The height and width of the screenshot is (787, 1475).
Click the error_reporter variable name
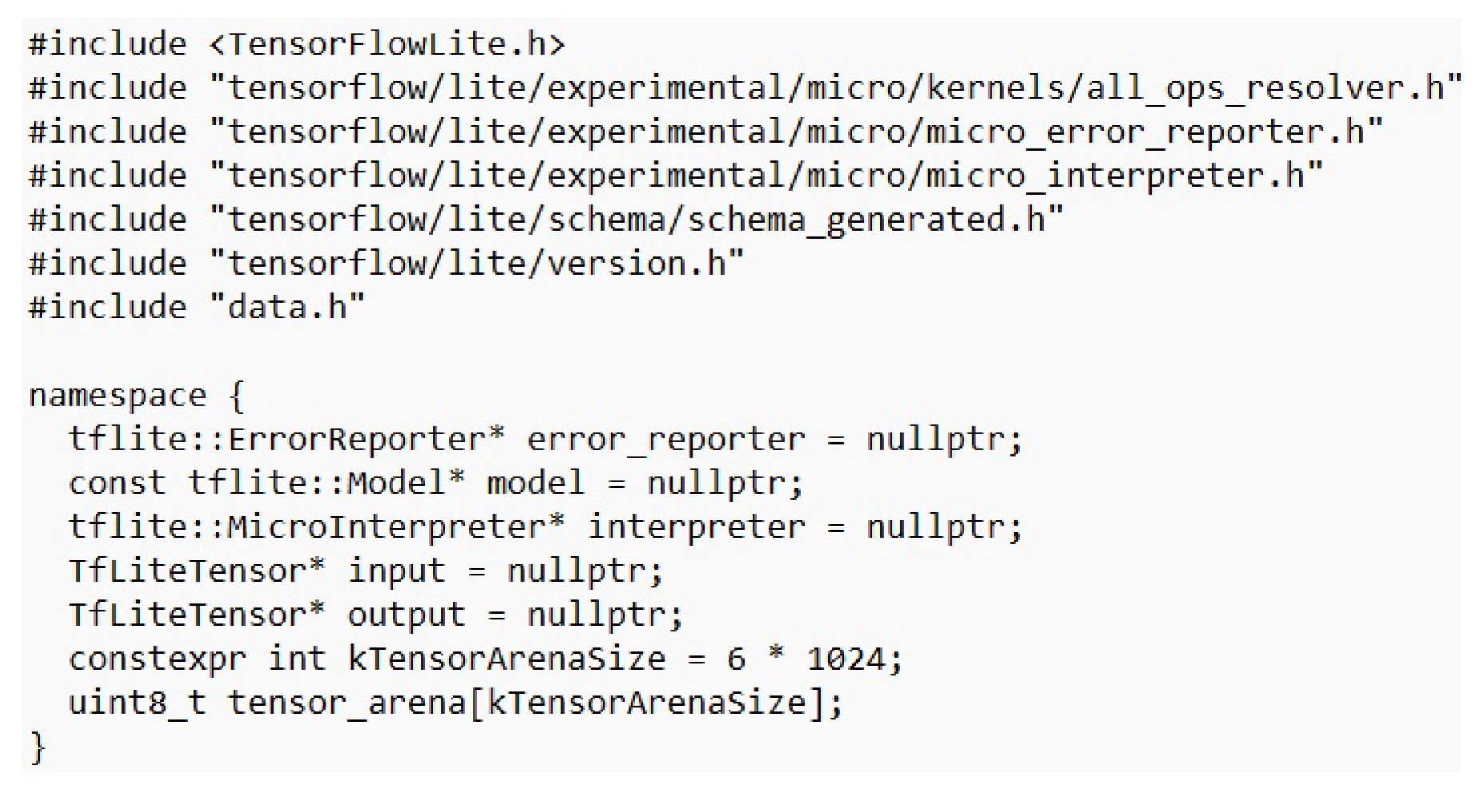pos(666,440)
